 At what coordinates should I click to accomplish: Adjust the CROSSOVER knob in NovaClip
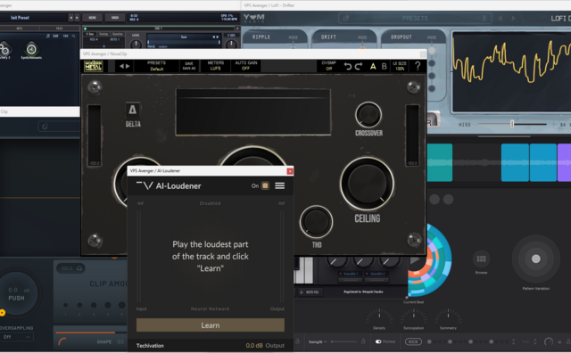[x=368, y=115]
